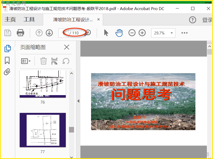The image size is (213, 159).
Task: Click the Save file floppy disk icon
Action: click(x=8, y=33)
